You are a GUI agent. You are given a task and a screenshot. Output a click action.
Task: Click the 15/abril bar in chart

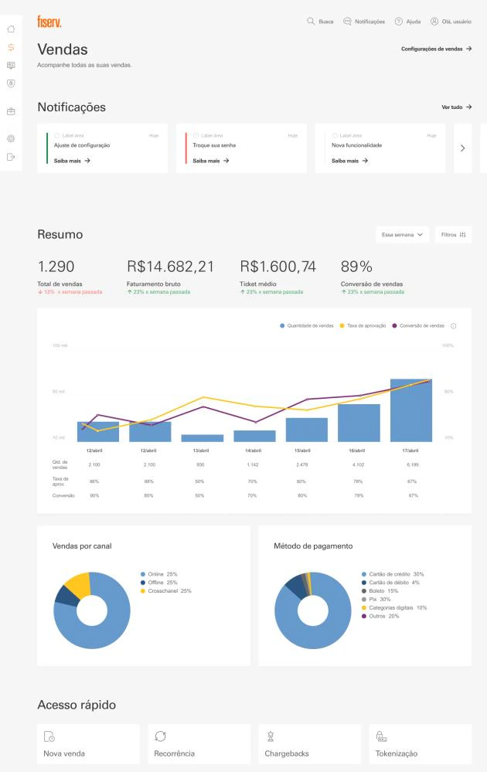point(307,430)
